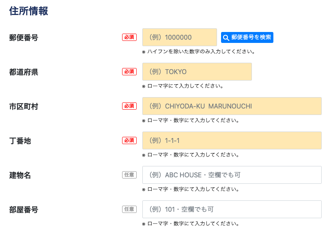
Task: Focus the 郵便番号 postal code field
Action: click(x=179, y=37)
